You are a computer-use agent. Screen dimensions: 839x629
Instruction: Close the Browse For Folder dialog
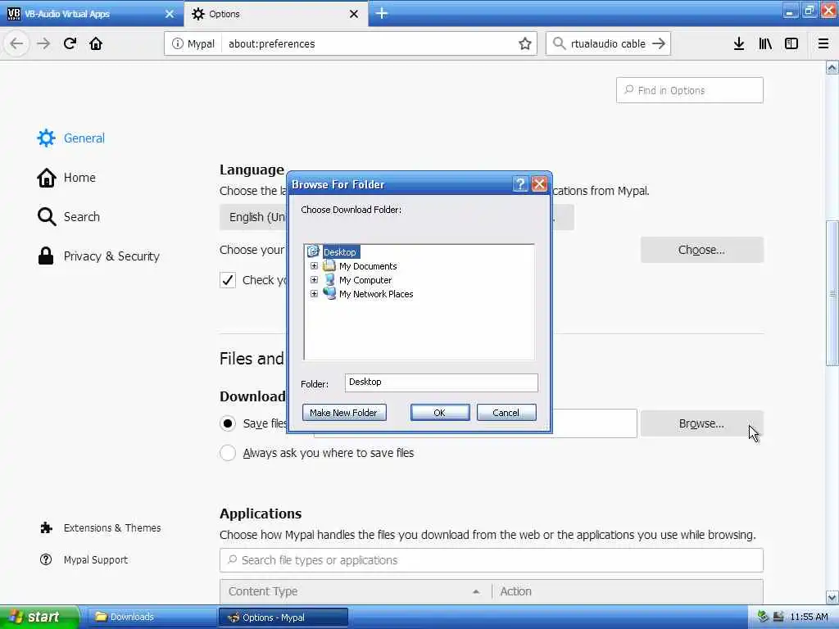(x=539, y=184)
